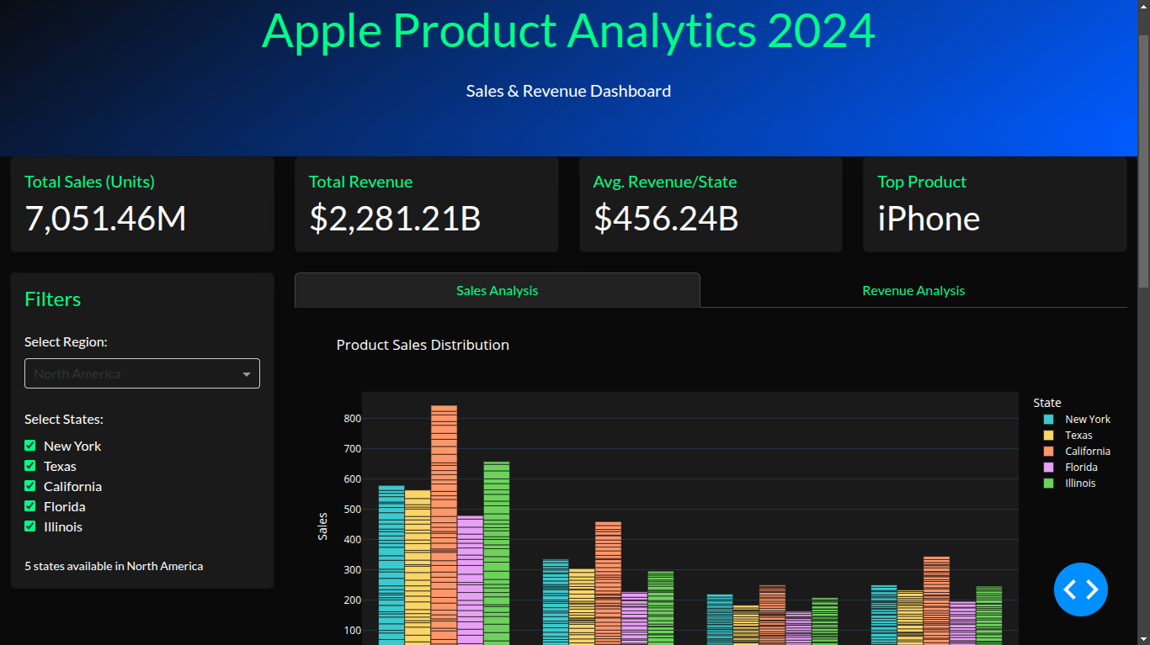Toggle New York legend color swatch
Viewport: 1150px width, 645px height.
(x=1048, y=419)
